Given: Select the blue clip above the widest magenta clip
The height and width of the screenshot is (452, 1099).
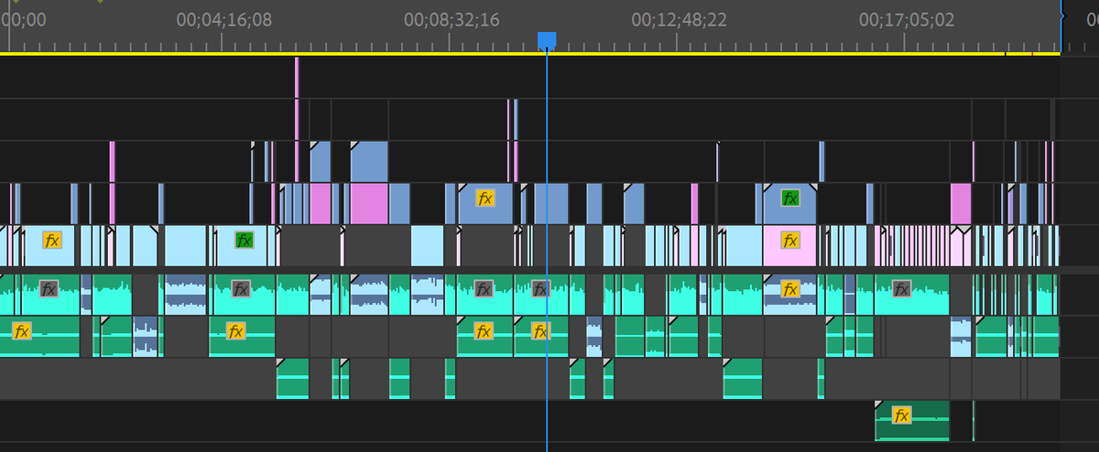Looking at the screenshot, I should click(370, 161).
